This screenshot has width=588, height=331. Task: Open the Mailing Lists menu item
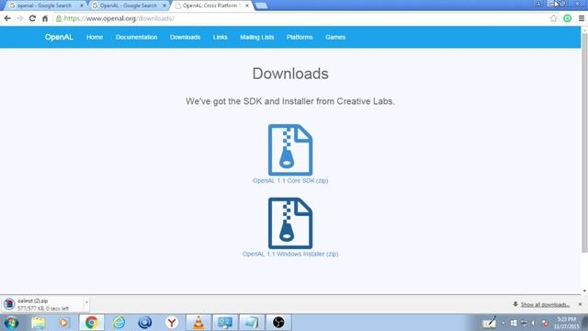pos(257,37)
